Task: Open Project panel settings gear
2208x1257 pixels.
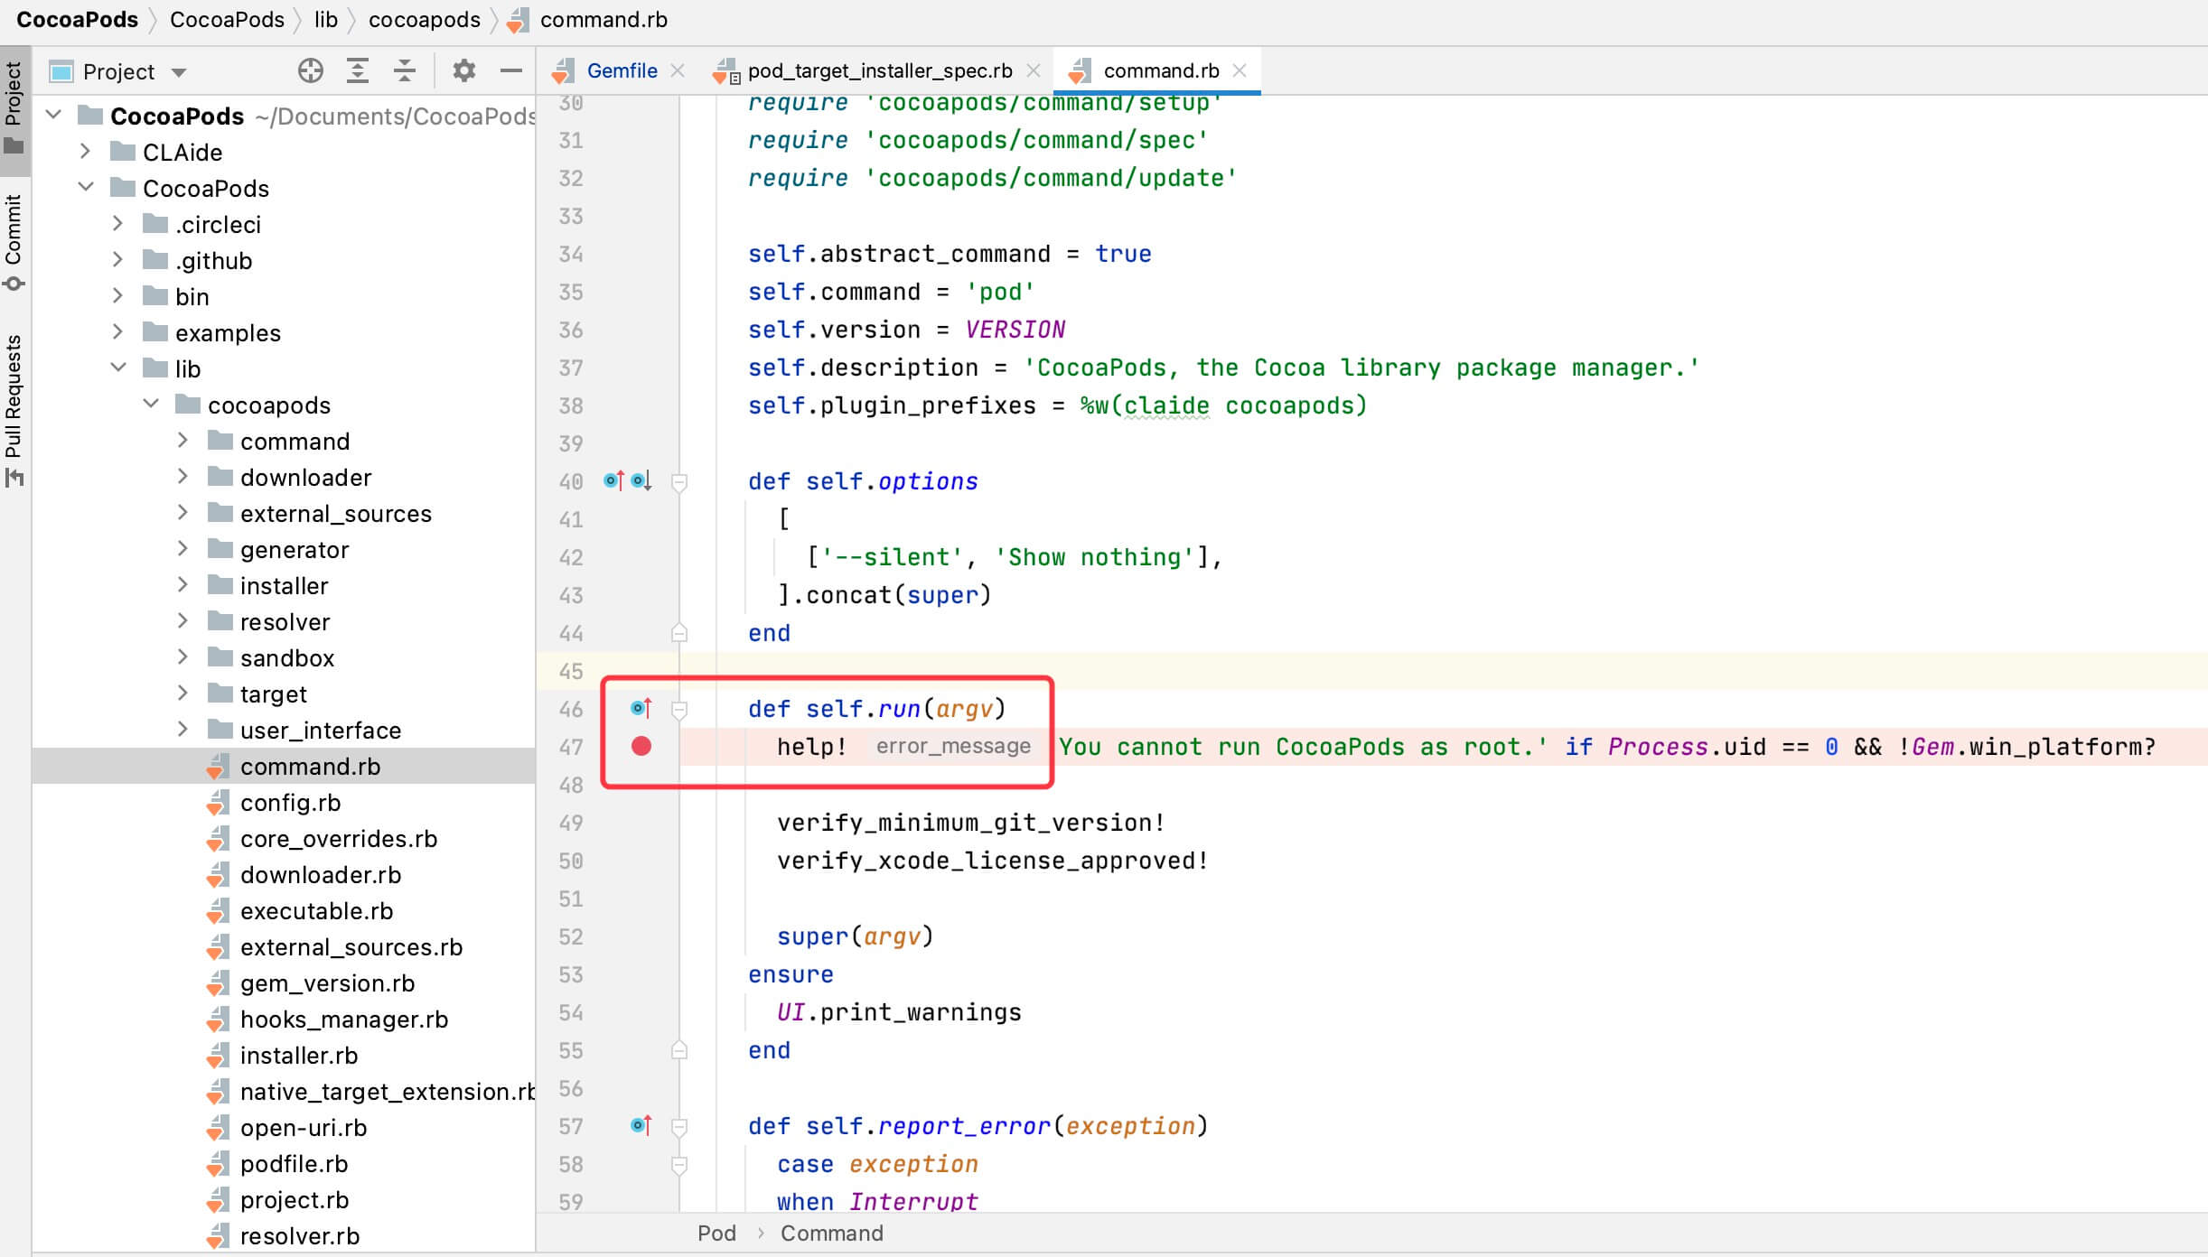Action: click(x=463, y=70)
